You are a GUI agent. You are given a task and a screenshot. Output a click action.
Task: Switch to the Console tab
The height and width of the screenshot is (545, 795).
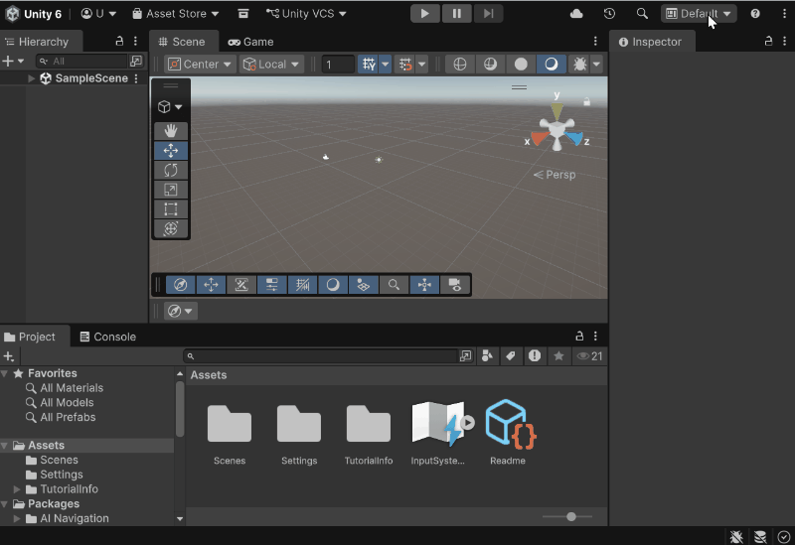[108, 337]
